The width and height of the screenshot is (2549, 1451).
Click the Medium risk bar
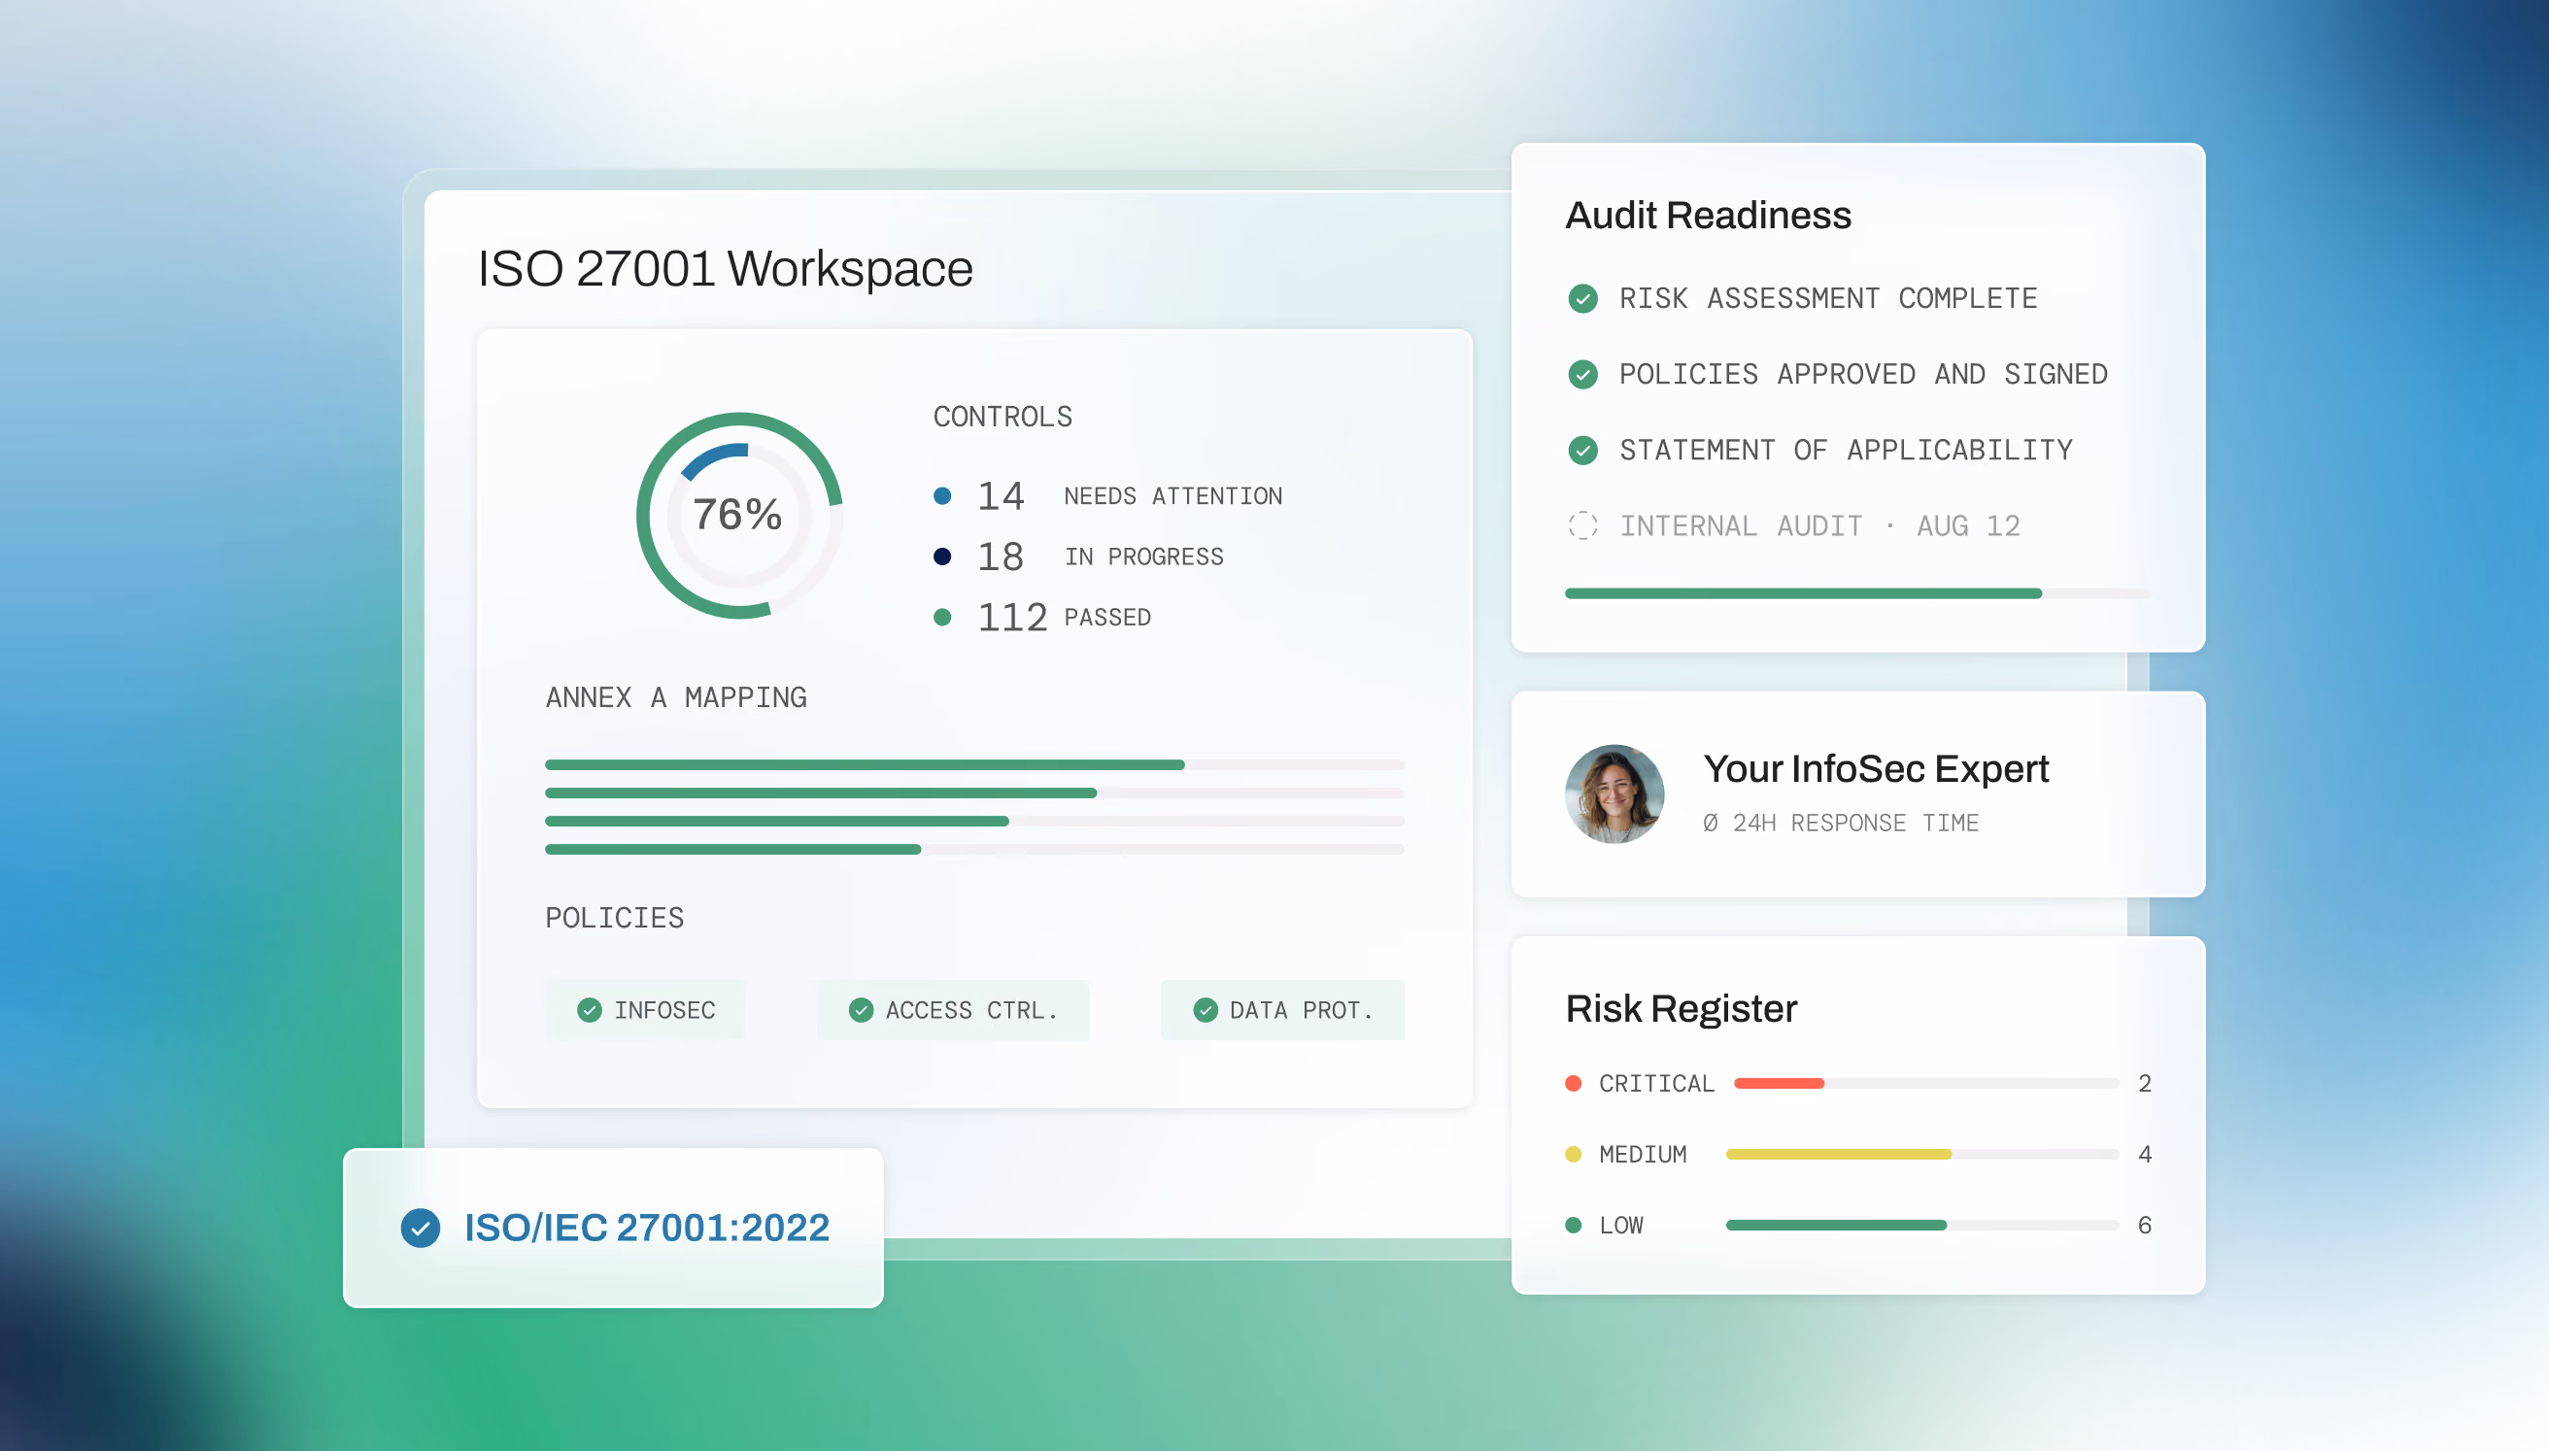click(1922, 1154)
